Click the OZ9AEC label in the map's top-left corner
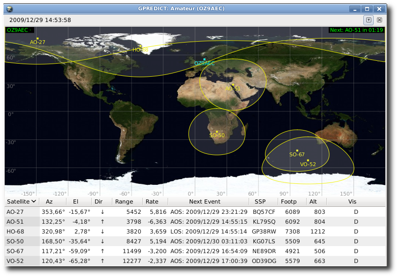 tap(19, 30)
